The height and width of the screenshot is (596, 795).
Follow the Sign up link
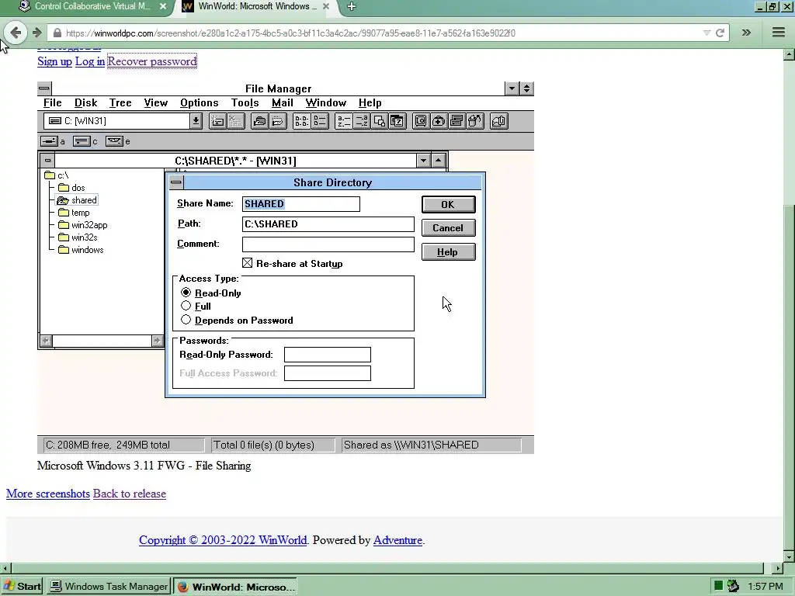tap(55, 61)
